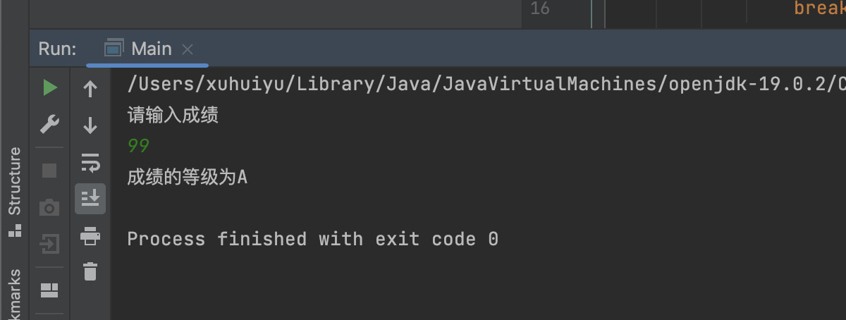The height and width of the screenshot is (320, 846).
Task: Clear all console output with trash icon
Action: point(90,271)
